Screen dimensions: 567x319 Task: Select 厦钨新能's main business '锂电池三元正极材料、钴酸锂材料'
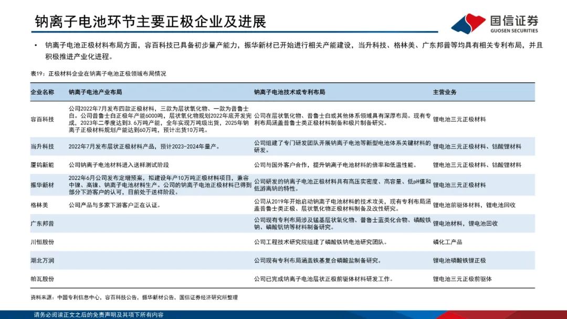(x=477, y=165)
